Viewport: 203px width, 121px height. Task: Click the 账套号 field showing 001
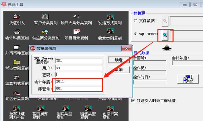79,88
